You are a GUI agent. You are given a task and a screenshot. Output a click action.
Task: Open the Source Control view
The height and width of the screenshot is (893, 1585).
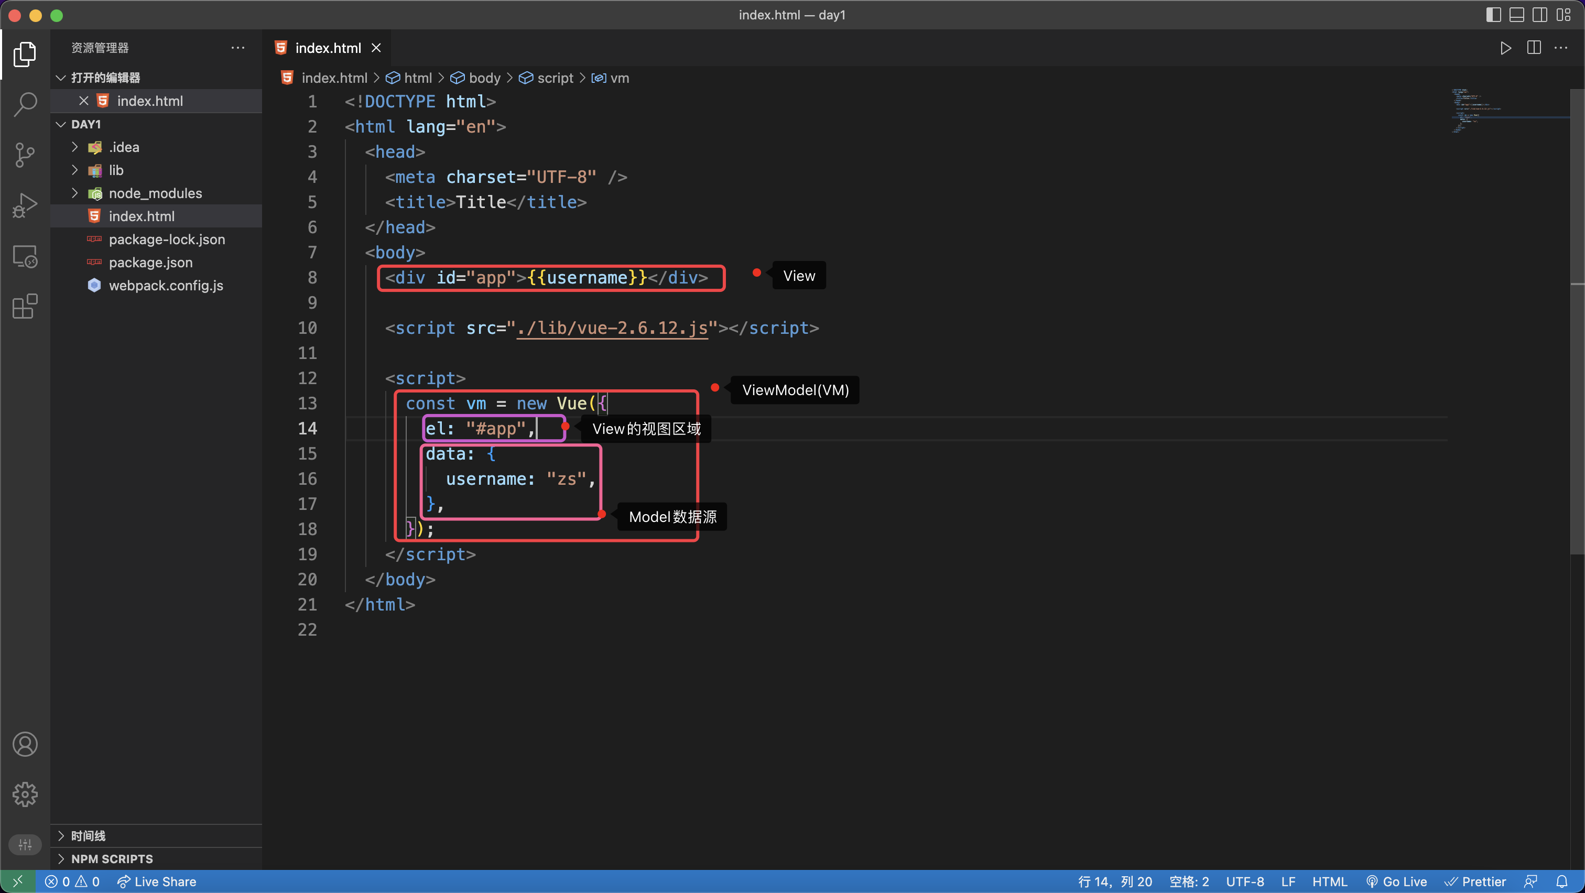(x=25, y=155)
